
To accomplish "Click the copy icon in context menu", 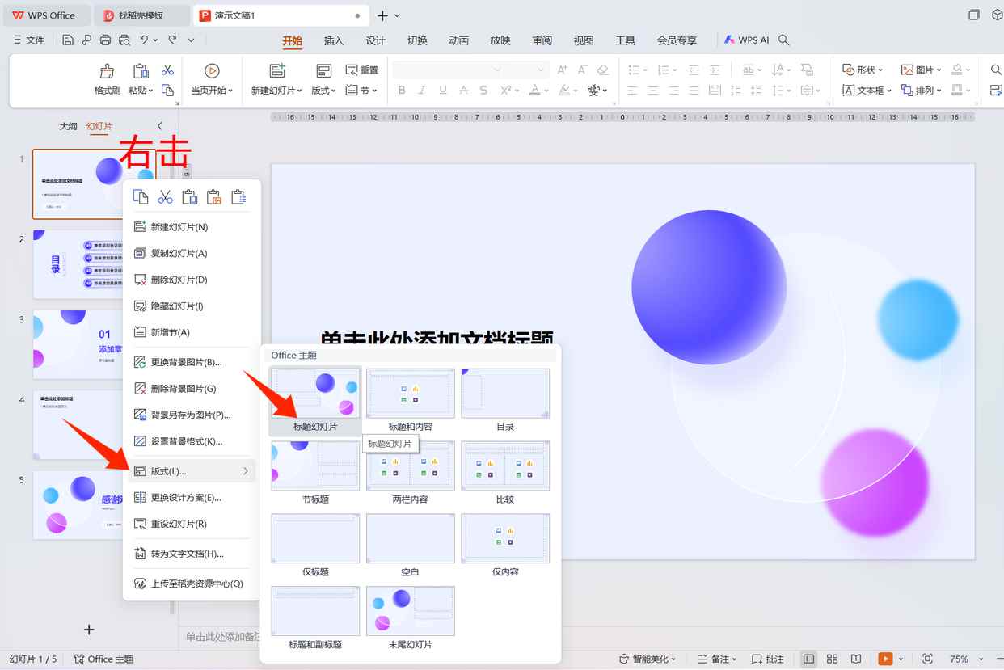I will [x=141, y=197].
